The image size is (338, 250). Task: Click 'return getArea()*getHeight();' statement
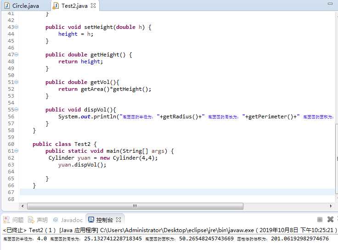pos(105,89)
